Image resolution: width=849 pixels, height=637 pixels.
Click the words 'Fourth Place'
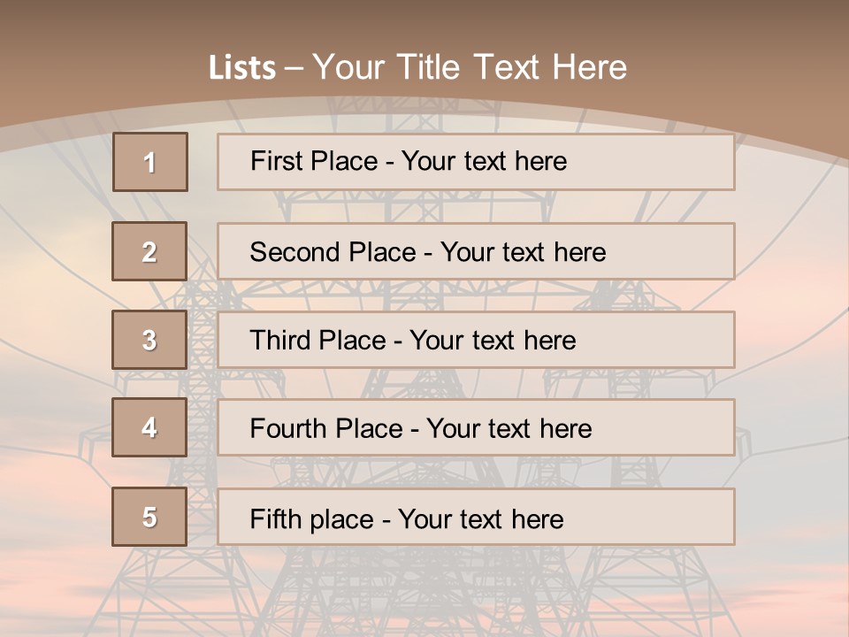[325, 429]
